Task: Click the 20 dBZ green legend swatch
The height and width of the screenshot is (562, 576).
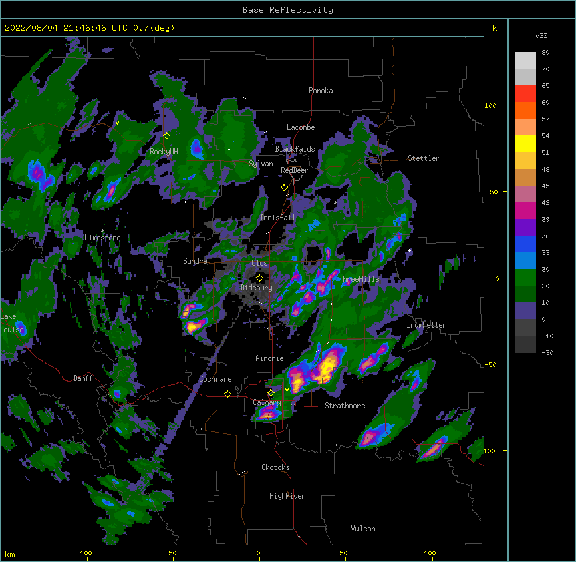Action: 525,294
